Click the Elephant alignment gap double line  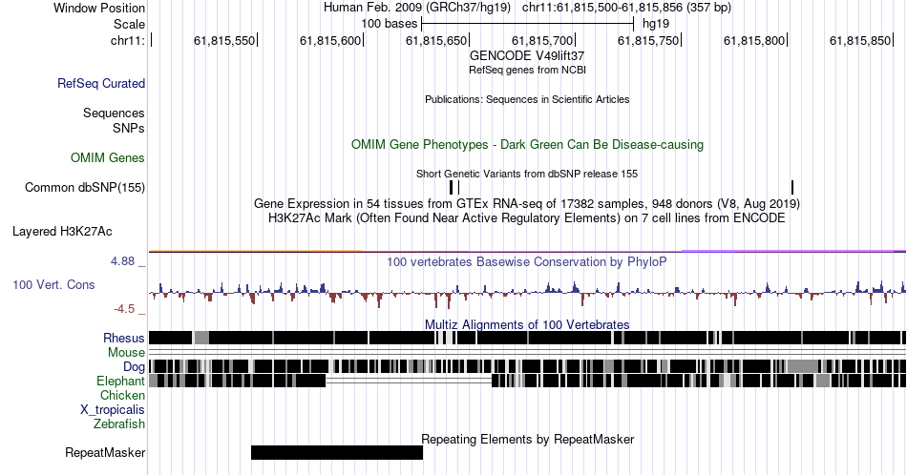coord(409,381)
